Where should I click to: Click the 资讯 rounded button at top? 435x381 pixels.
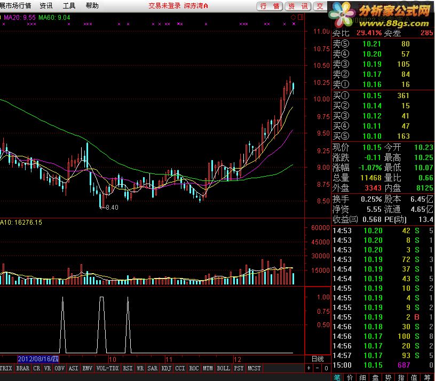(298, 6)
